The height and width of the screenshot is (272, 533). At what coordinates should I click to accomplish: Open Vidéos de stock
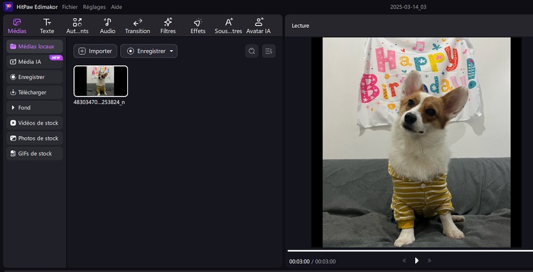coord(34,123)
